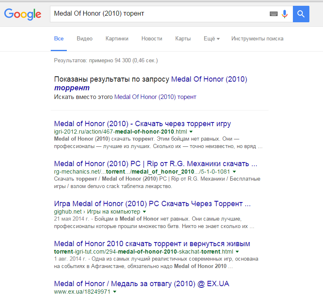The height and width of the screenshot is (294, 323).
Task: Click the rg-mechanics.net green URL text
Action: point(142,172)
